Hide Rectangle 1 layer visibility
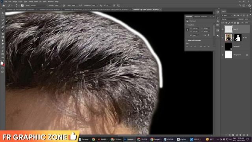The image size is (252, 142). coord(222,47)
